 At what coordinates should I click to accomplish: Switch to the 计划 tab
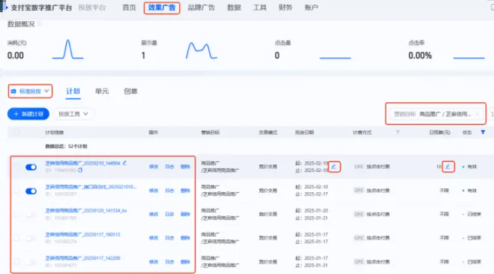(73, 91)
